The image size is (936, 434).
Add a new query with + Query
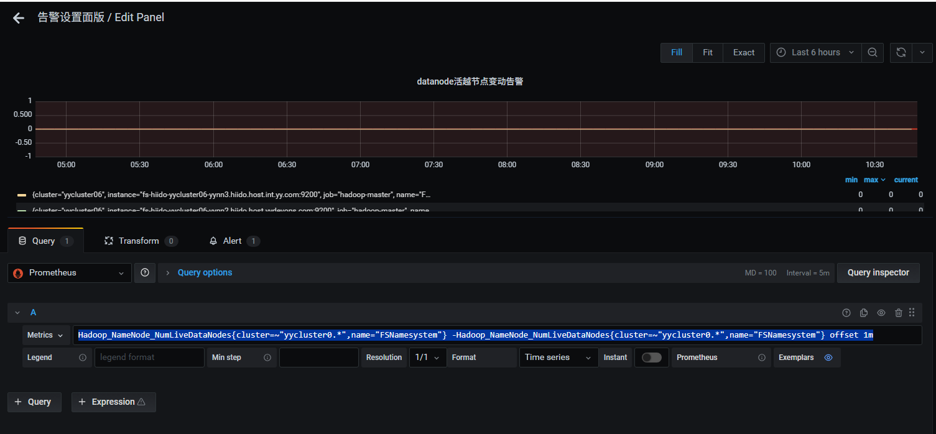34,402
